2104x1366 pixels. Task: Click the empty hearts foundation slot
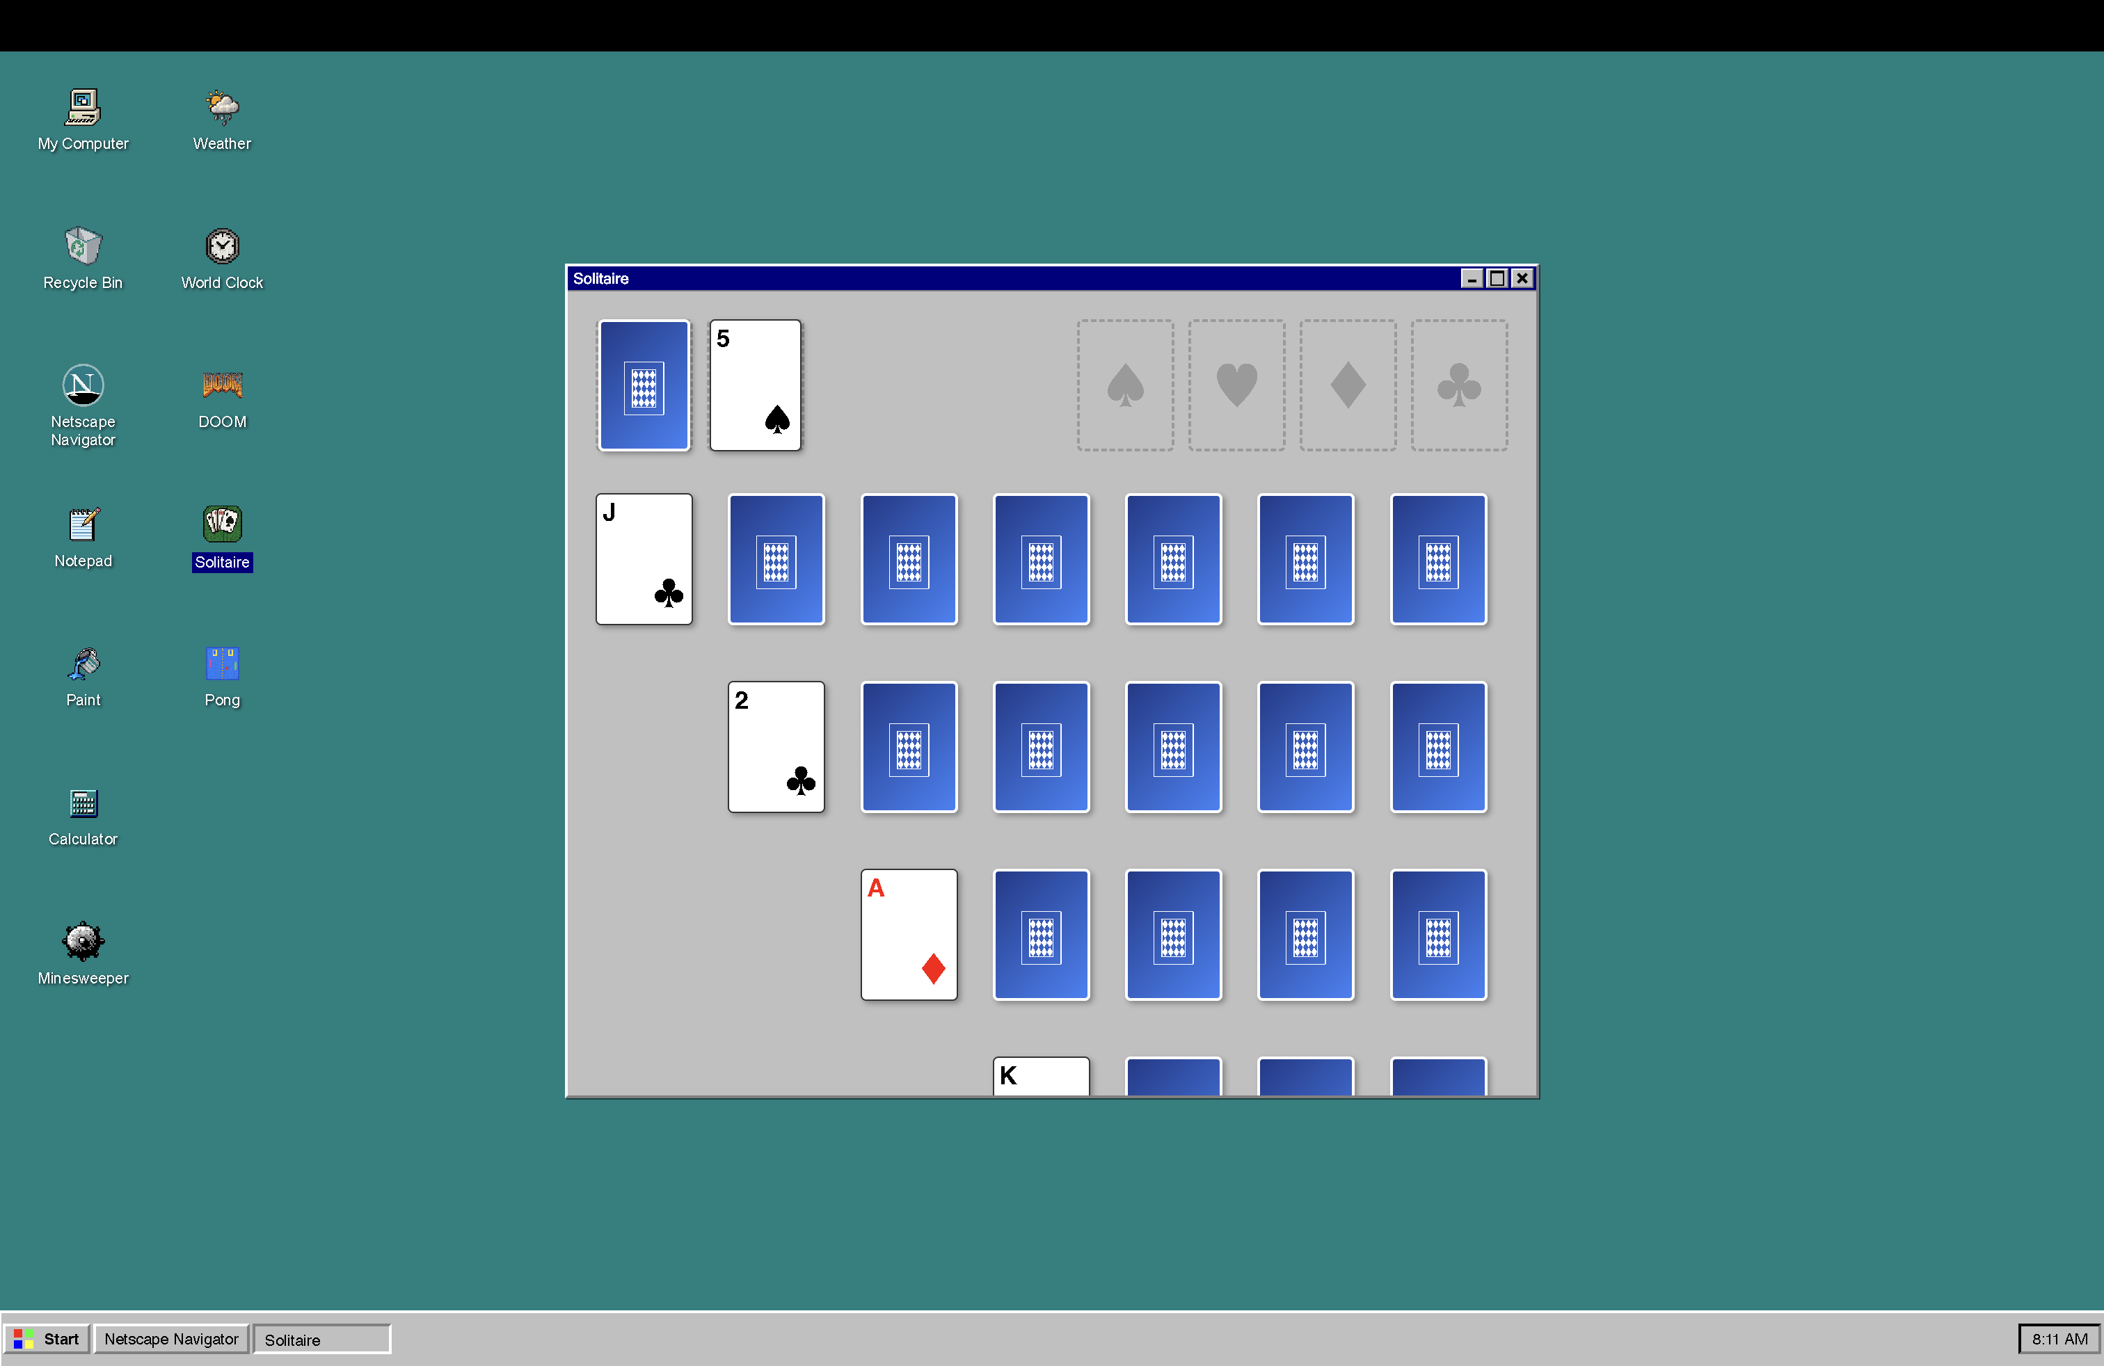pyautogui.click(x=1236, y=385)
